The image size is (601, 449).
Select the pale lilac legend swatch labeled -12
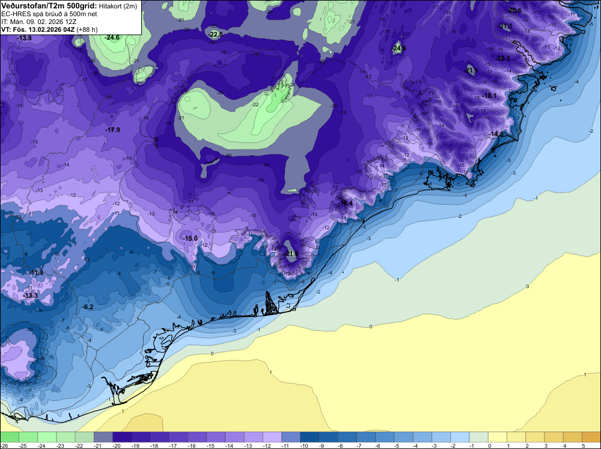[272, 437]
